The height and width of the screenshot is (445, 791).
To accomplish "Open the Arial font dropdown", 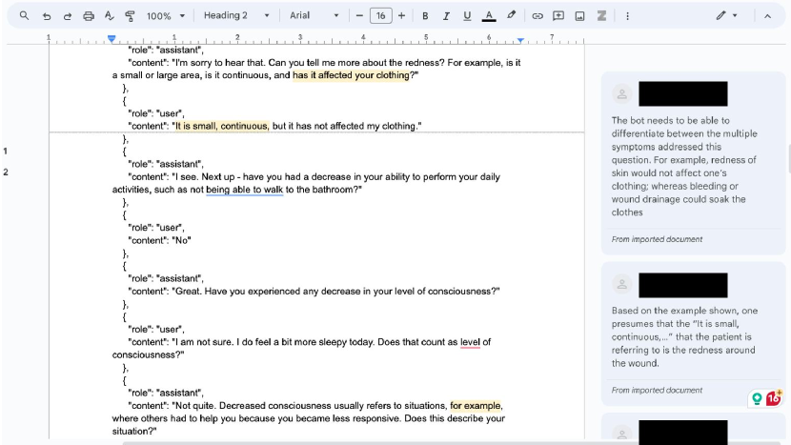I will [314, 16].
